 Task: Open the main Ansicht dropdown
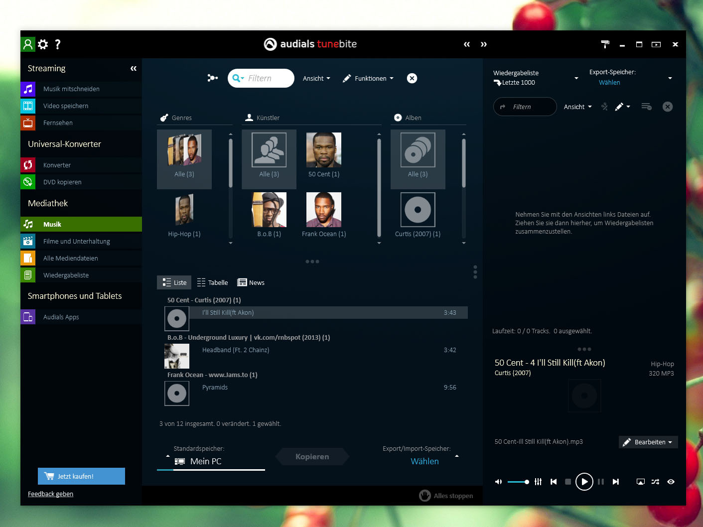(x=316, y=79)
